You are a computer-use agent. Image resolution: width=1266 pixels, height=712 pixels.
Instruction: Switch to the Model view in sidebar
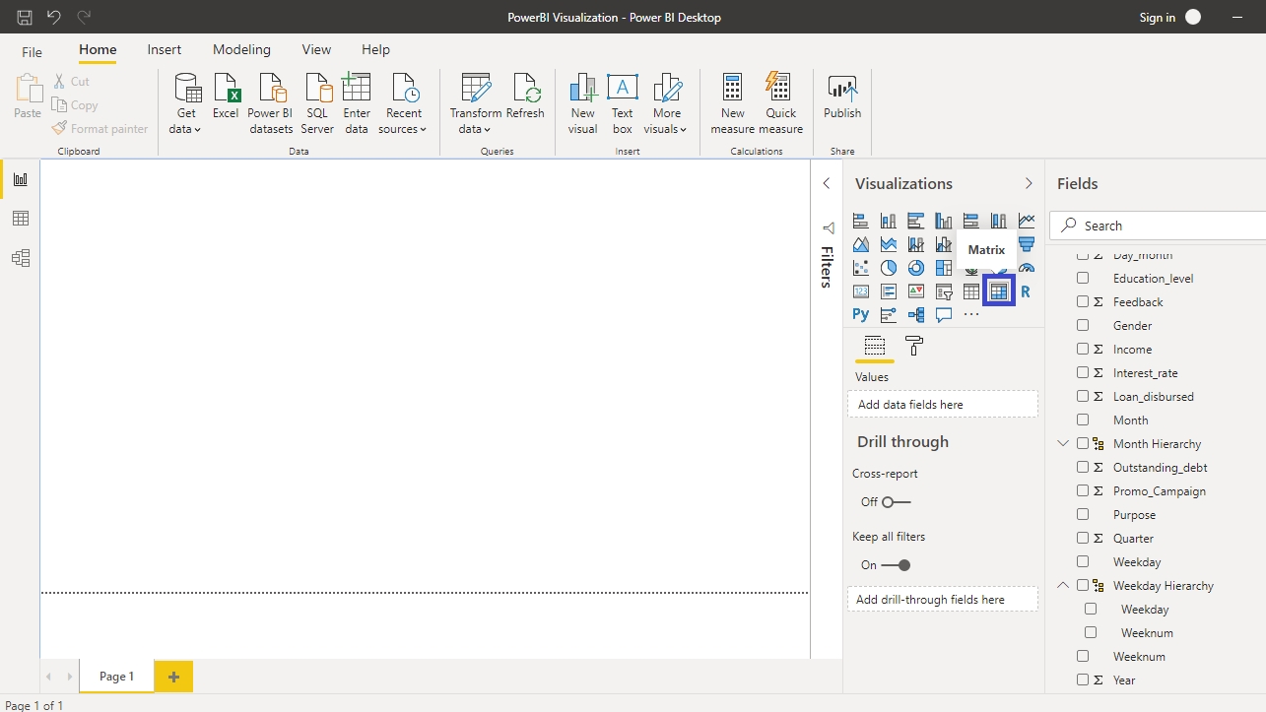coord(20,258)
